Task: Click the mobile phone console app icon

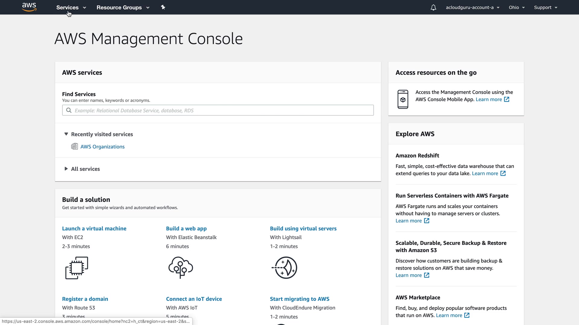Action: 403,99
